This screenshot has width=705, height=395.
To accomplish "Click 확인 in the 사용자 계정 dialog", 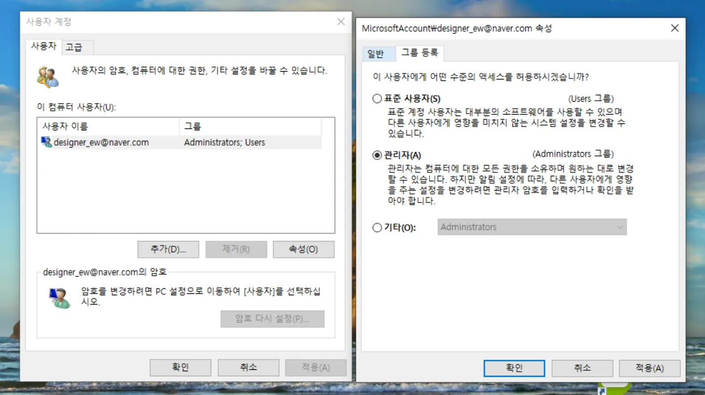I will click(x=180, y=367).
